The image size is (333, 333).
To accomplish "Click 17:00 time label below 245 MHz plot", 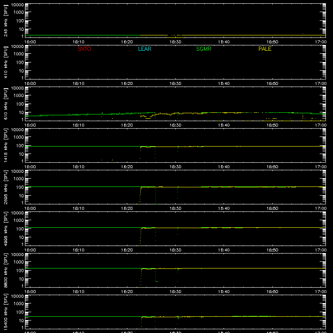I will (x=321, y=42).
